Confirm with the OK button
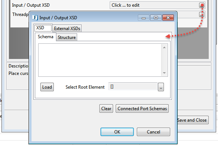The height and width of the screenshot is (145, 218). tap(117, 132)
